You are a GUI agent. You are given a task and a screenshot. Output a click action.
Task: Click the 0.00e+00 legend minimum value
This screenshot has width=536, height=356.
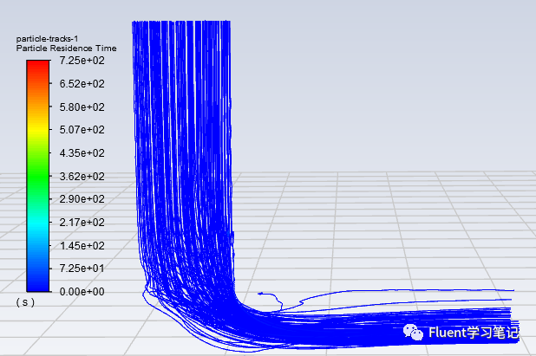(x=82, y=292)
